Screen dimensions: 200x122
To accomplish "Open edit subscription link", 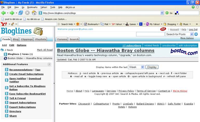I will point(188,45).
